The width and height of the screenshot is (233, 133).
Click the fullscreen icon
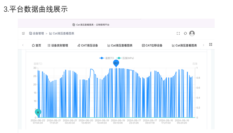(x=178, y=33)
